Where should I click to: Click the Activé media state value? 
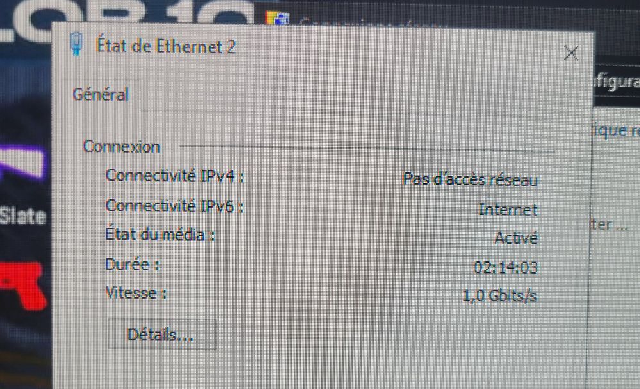coord(516,238)
